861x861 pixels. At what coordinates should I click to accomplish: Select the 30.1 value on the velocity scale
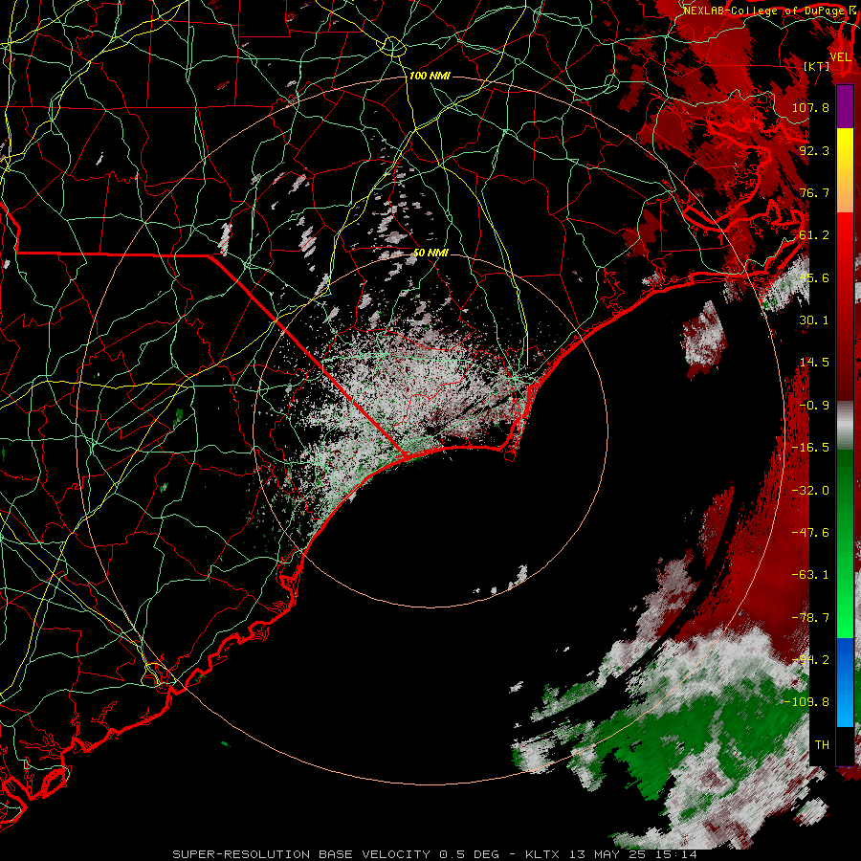pos(814,320)
